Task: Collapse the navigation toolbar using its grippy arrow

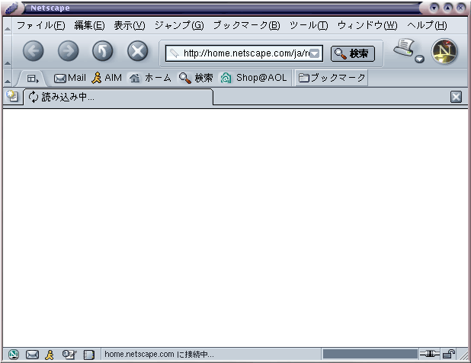Action: pos(8,51)
